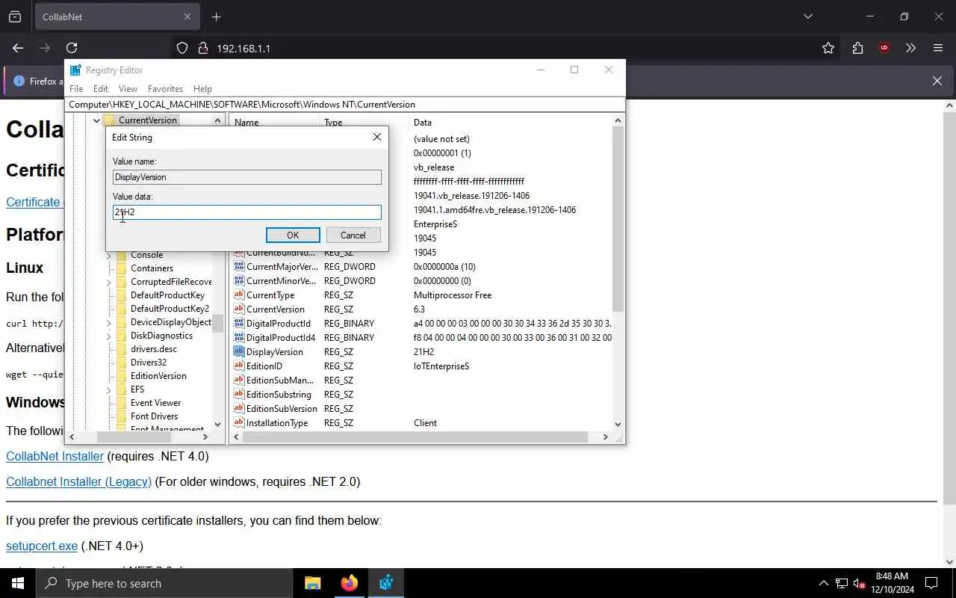Click the DisplayVersion value icon
The image size is (956, 598).
239,352
